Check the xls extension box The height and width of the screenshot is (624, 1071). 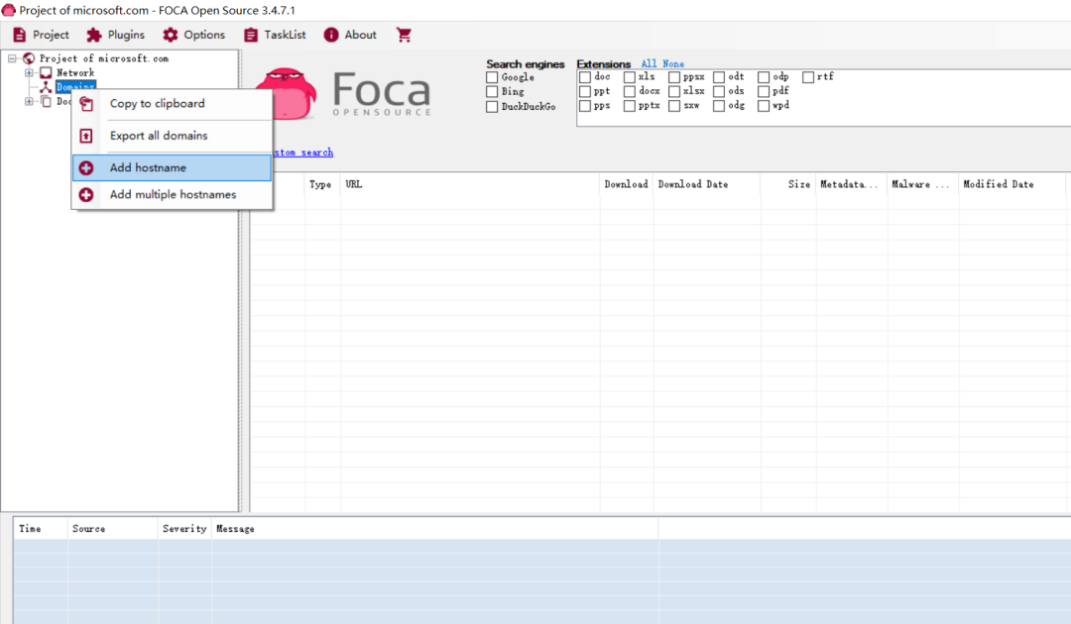click(630, 77)
